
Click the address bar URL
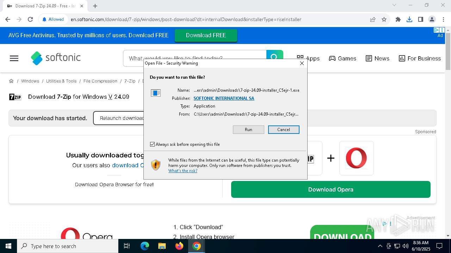186,19
